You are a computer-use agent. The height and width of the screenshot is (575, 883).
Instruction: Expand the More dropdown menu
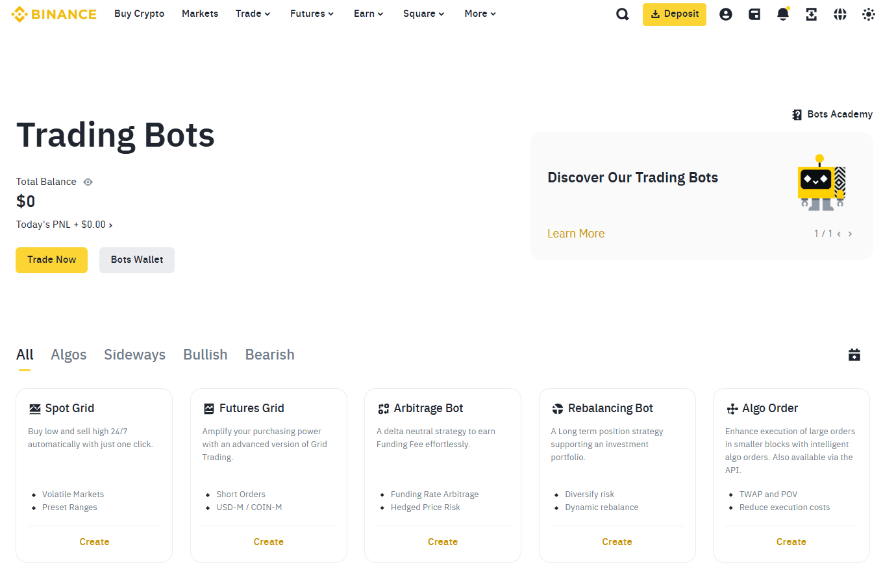pyautogui.click(x=480, y=14)
